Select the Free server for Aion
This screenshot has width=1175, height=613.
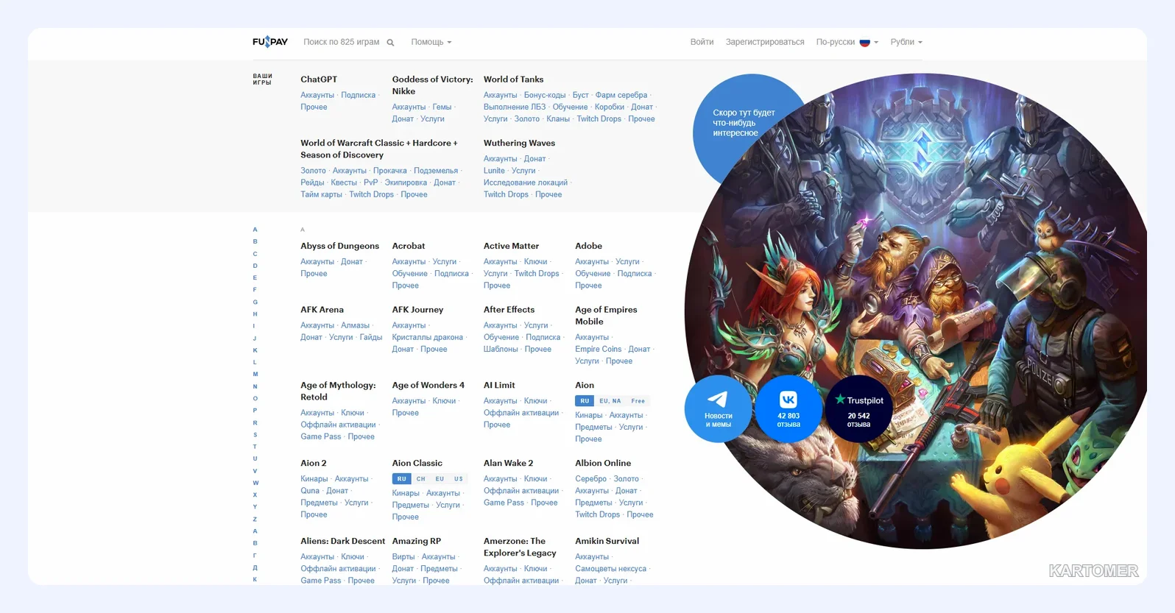tap(638, 401)
